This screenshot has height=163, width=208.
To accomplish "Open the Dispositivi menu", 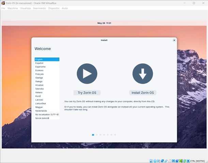I will (54, 8).
